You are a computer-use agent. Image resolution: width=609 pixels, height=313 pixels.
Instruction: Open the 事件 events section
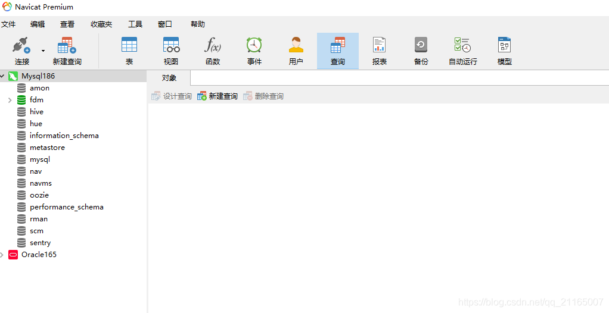click(254, 51)
